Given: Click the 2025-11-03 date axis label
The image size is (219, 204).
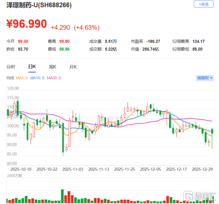Looking at the screenshot, I should pos(73,169).
